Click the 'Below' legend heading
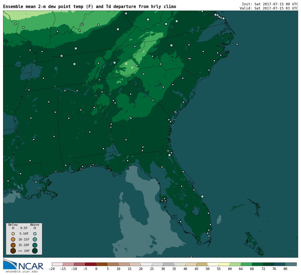301x275 pixels. pyautogui.click(x=13, y=225)
